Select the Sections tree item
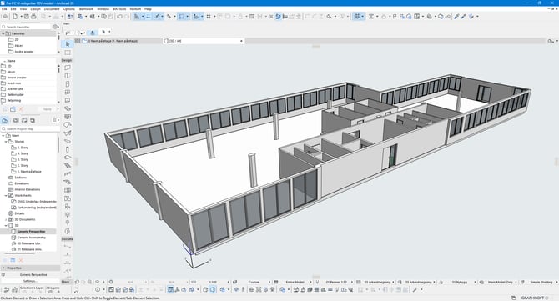Image resolution: width=559 pixels, height=301 pixels. (x=20, y=178)
